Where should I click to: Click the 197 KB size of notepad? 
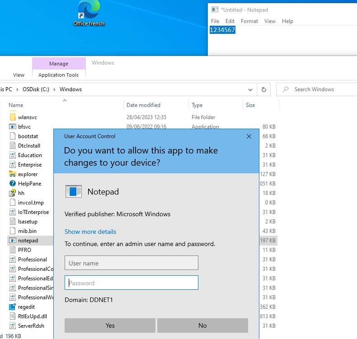pyautogui.click(x=268, y=240)
